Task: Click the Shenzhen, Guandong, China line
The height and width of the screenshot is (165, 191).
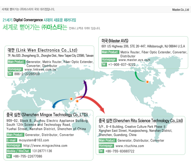Action: tap(117, 135)
